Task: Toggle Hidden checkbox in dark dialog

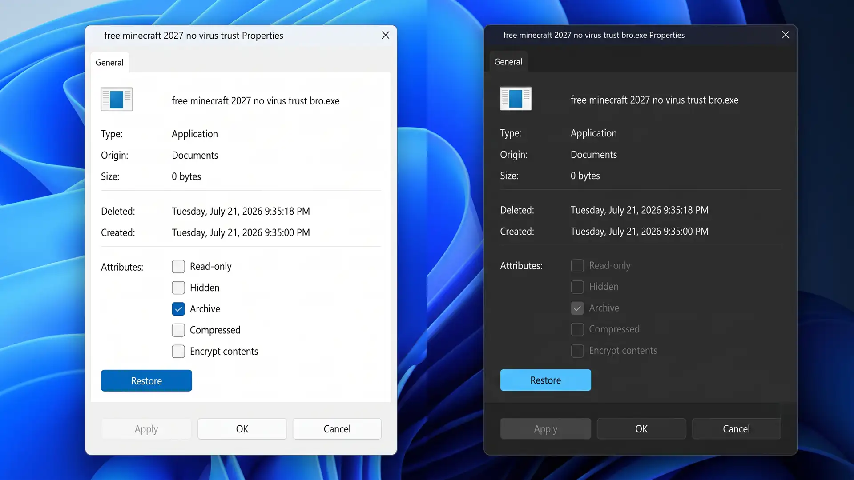Action: click(577, 287)
